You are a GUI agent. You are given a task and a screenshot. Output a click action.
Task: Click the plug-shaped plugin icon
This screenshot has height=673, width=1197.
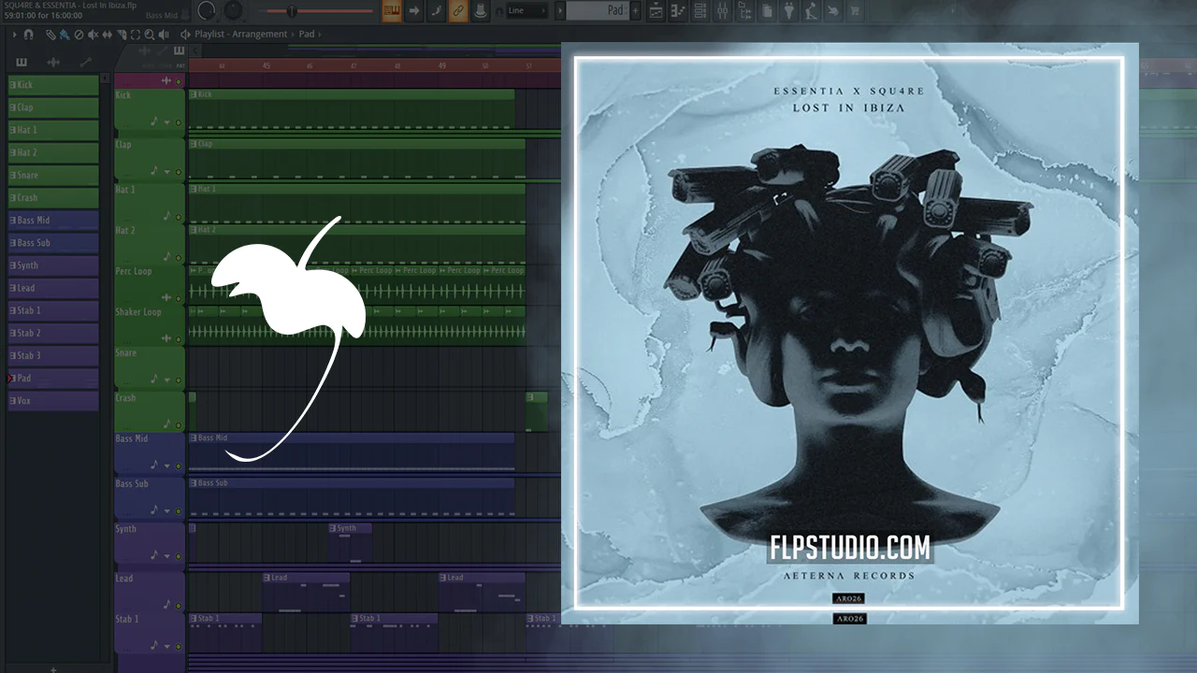(788, 11)
